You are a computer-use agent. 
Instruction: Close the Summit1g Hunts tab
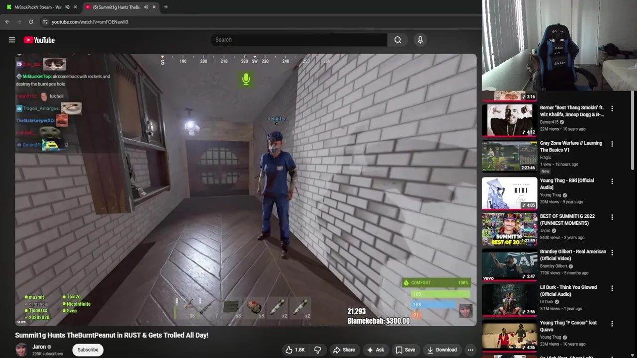point(154,7)
